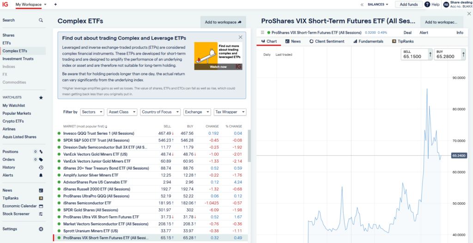The width and height of the screenshot is (473, 243).
Task: Add a new workspace with plus icon
Action: click(55, 5)
